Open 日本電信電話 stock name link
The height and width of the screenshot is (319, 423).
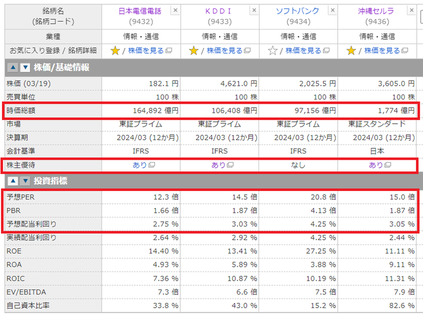tap(140, 11)
